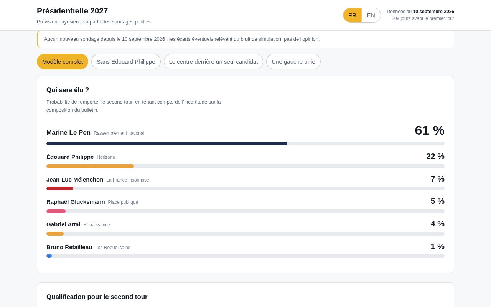Click the 1 % value for Retailleau

pos(437,246)
